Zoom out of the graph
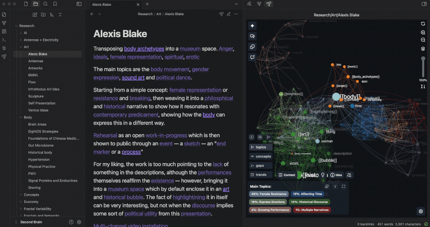Viewport: 430px width, 227px height. pyautogui.click(x=423, y=40)
